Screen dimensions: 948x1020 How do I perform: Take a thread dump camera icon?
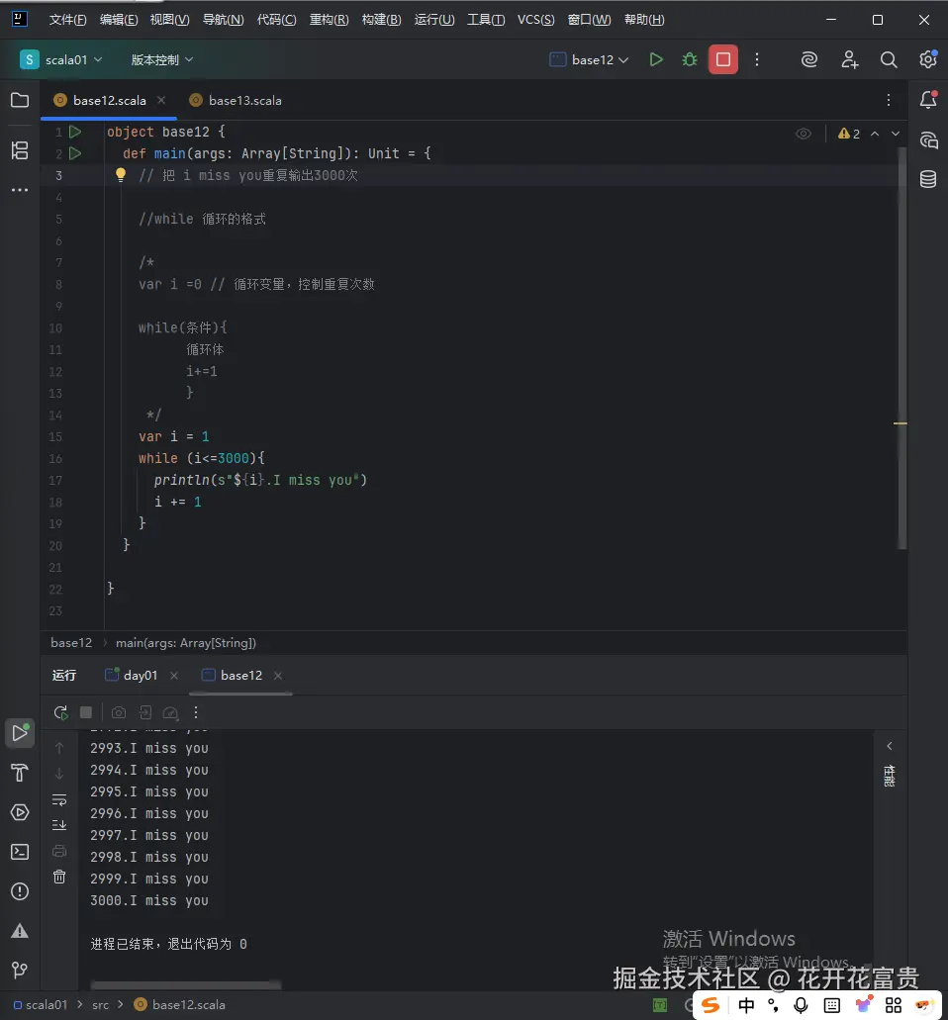(119, 713)
